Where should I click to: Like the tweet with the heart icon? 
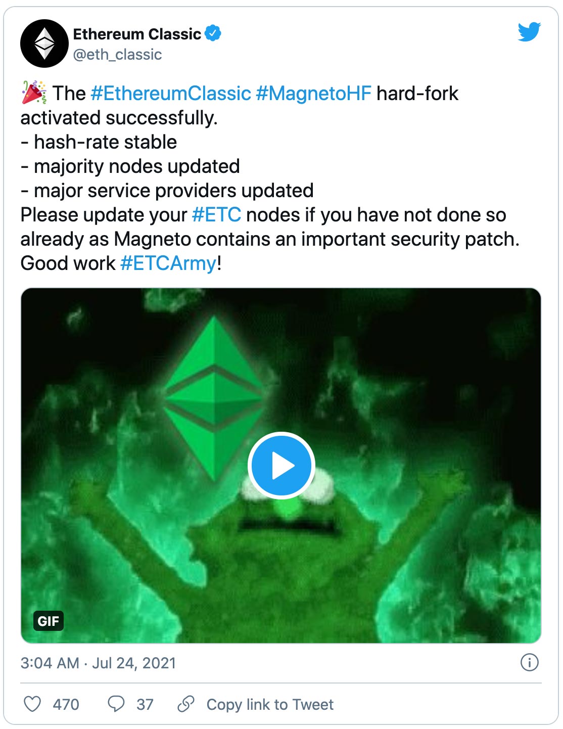point(33,704)
